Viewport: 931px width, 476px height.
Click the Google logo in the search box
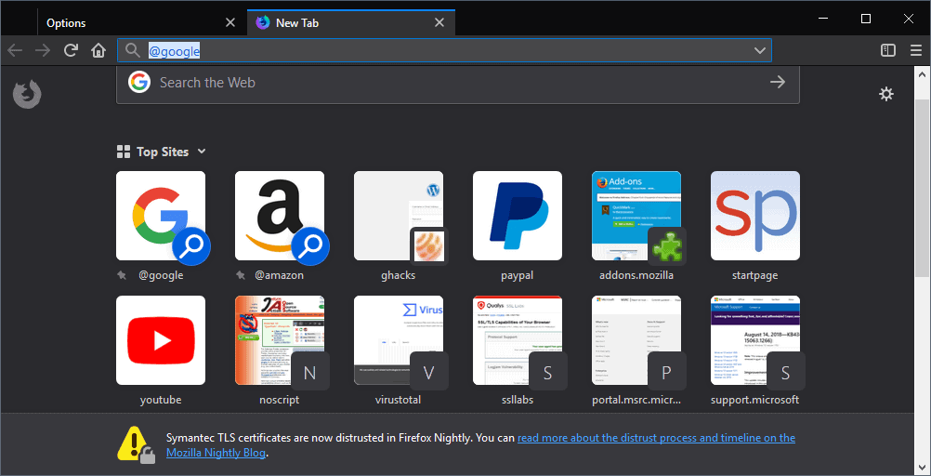pos(138,82)
